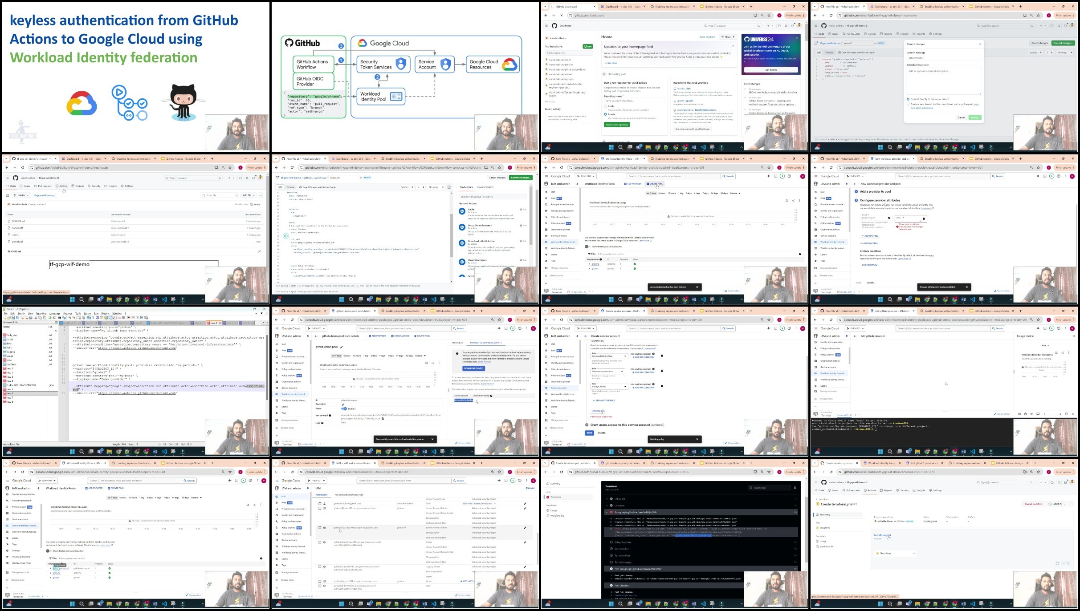Click DOWNLOAD CONFIG button in pool details
Screen dimensions: 1080x611
click(x=473, y=368)
